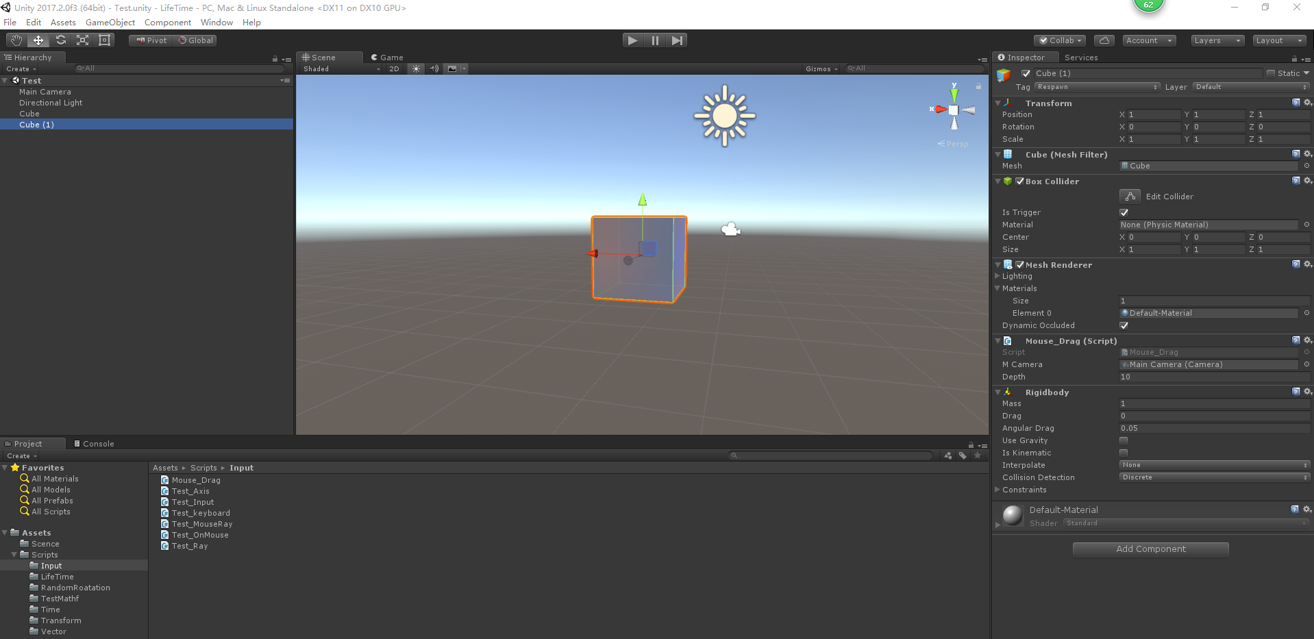This screenshot has width=1314, height=639.
Task: Select the Rect Transform tool
Action: (104, 40)
